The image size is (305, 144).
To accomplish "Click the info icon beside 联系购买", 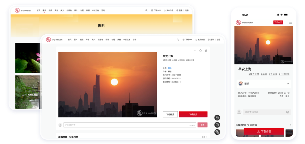I will click(x=181, y=82).
